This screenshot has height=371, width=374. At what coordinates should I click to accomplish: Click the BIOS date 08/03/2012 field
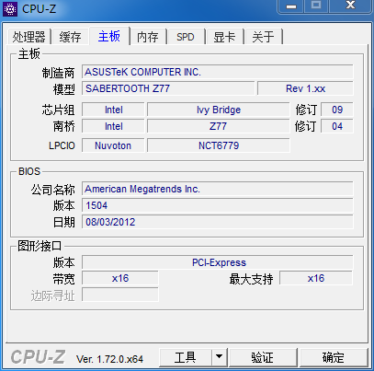[x=218, y=222]
